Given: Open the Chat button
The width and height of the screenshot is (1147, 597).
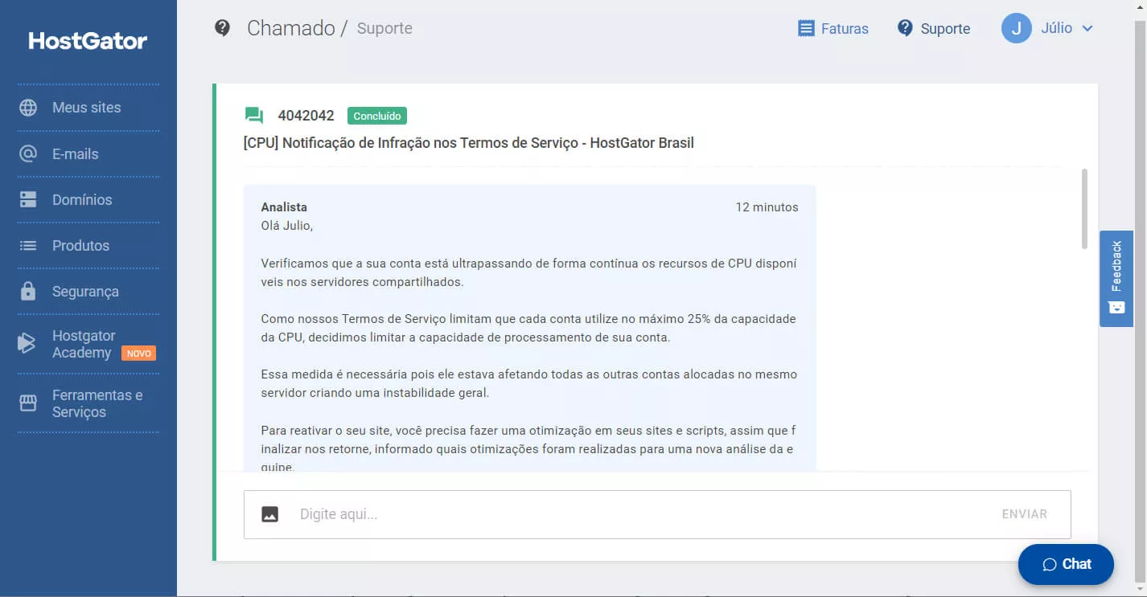Looking at the screenshot, I should pyautogui.click(x=1066, y=564).
